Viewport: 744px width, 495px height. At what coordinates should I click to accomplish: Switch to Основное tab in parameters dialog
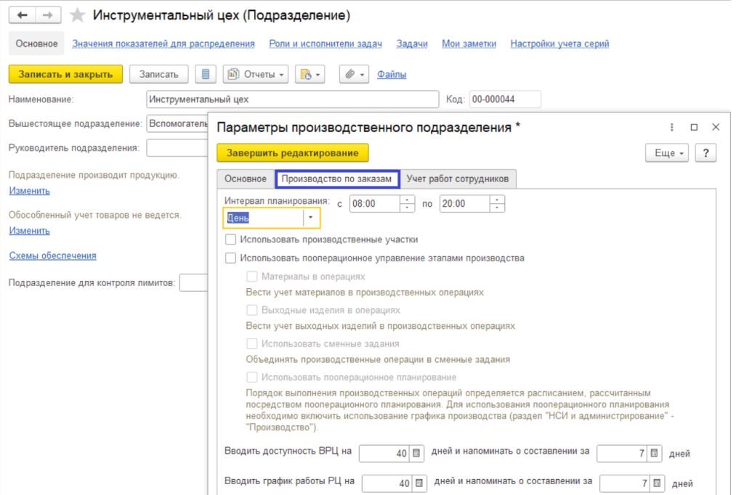[x=246, y=179]
